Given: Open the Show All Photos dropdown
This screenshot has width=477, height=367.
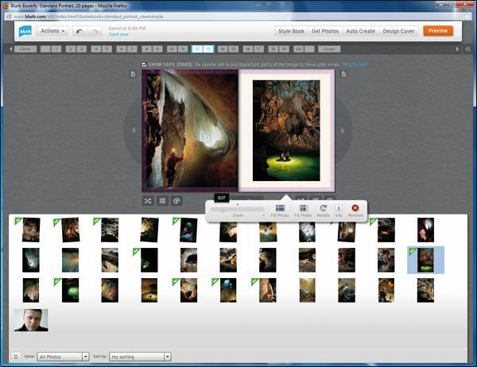Looking at the screenshot, I should click(63, 357).
